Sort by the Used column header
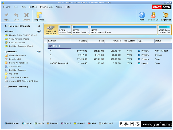 pyautogui.click(x=96, y=41)
